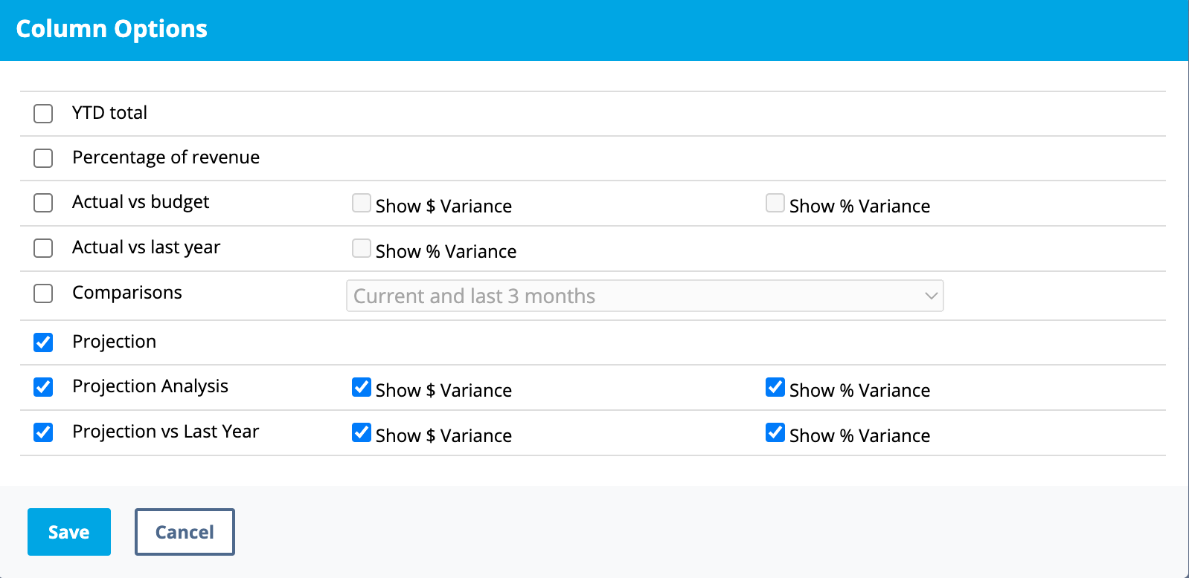The image size is (1189, 578).
Task: Disable Show % Variance for Projection vs Last Year
Action: point(775,432)
